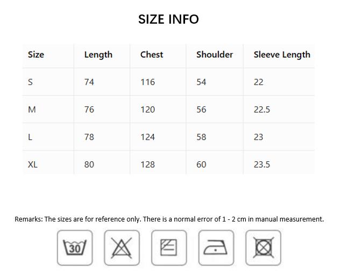Click the do not bleach icon
Image resolution: width=340 pixels, height=271 pixels.
[x=122, y=248]
